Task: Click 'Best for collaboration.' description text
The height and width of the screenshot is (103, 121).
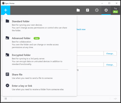Action: point(22,42)
